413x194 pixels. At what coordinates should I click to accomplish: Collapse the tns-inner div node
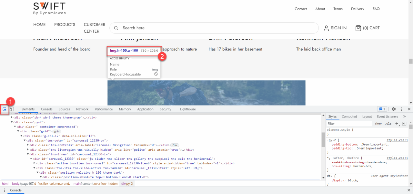28,154
